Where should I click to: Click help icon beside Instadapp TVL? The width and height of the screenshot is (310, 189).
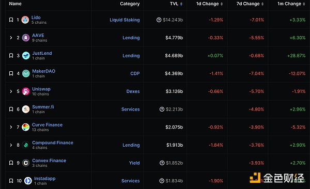pyautogui.click(x=162, y=181)
